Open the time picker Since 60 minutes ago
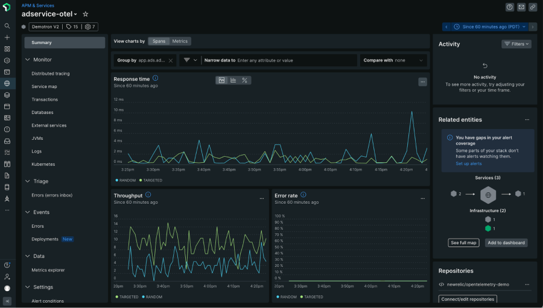The image size is (543, 308). (x=490, y=27)
